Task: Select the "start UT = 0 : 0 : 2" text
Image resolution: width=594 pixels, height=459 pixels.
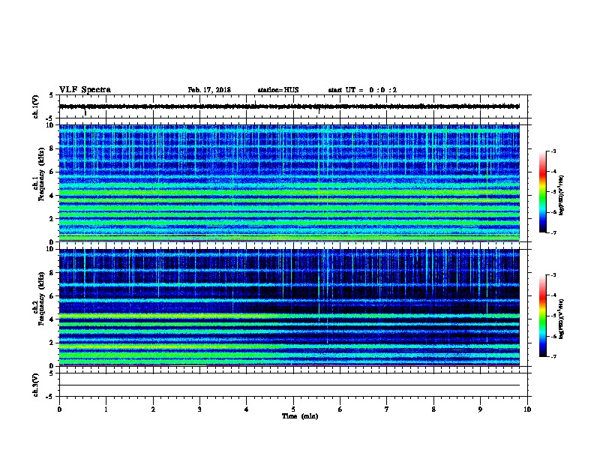Action: (x=362, y=90)
